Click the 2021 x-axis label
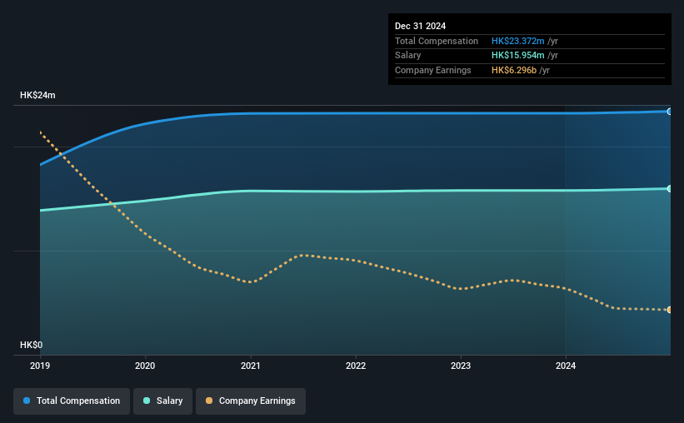684x423 pixels. click(x=251, y=366)
